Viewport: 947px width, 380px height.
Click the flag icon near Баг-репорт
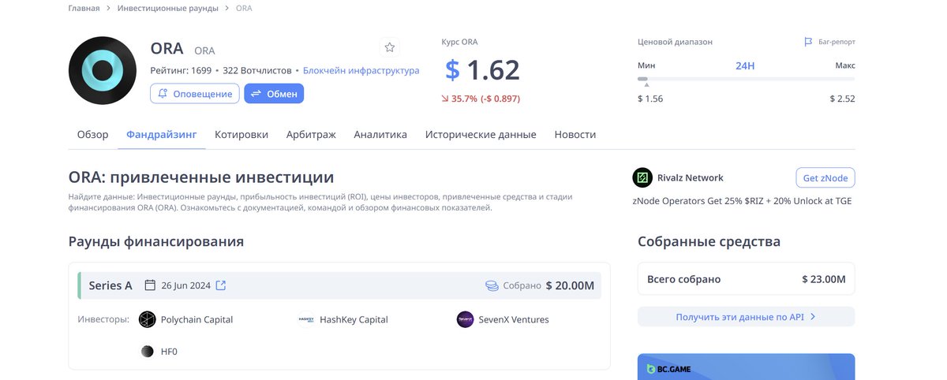point(808,42)
